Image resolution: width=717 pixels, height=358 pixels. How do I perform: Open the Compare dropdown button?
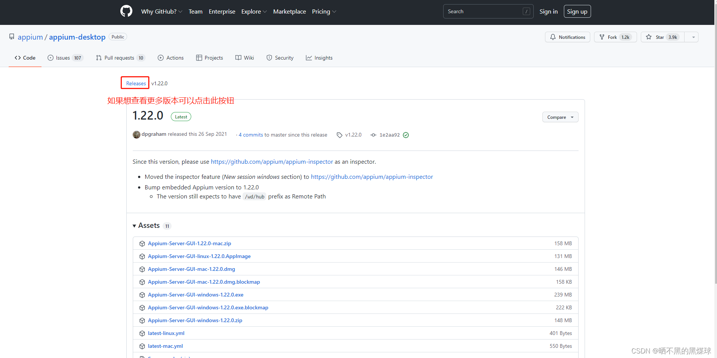[560, 117]
